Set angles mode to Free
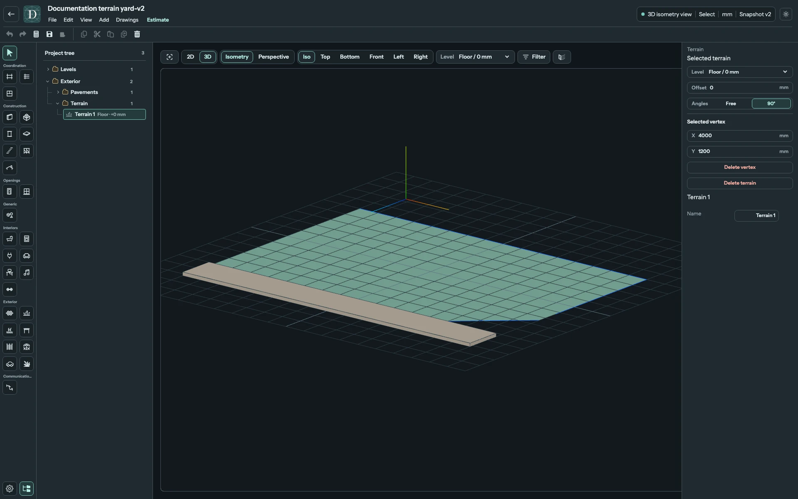The width and height of the screenshot is (798, 499). [731, 104]
